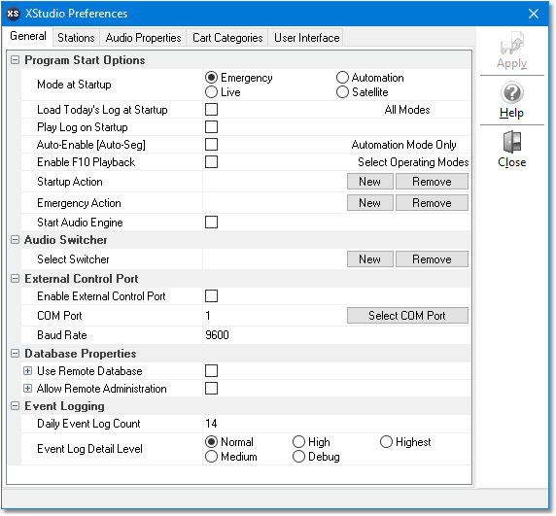Screen dimensions: 556x516
Task: Enable F10 Playback checkbox
Action: (211, 162)
